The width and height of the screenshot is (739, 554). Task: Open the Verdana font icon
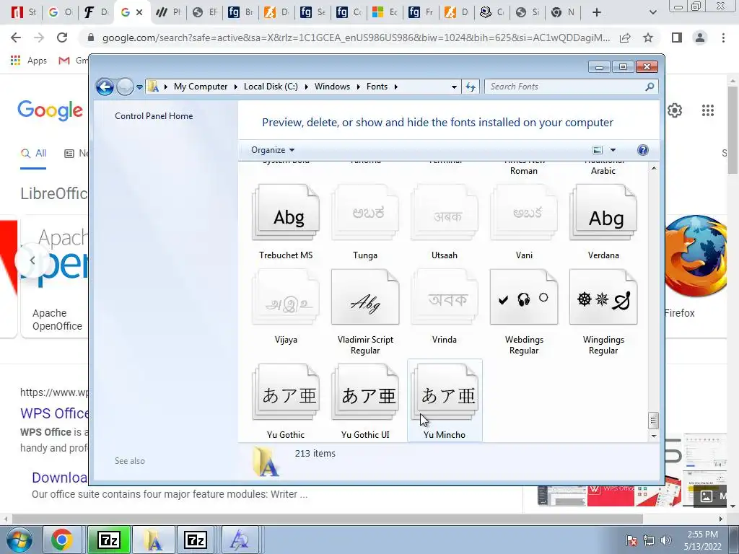tap(603, 213)
